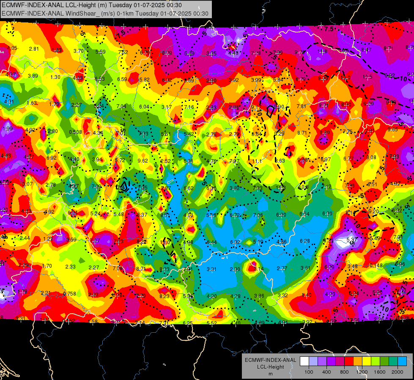Click the map value 0.508
The image size is (414, 380).
pos(76,132)
